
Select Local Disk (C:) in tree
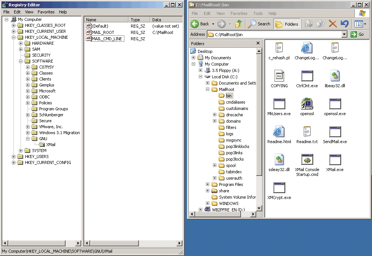pyautogui.click(x=225, y=77)
